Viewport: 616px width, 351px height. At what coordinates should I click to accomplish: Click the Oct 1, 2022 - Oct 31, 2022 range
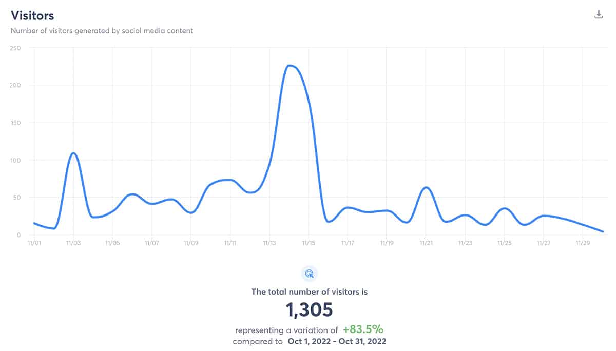[336, 341]
